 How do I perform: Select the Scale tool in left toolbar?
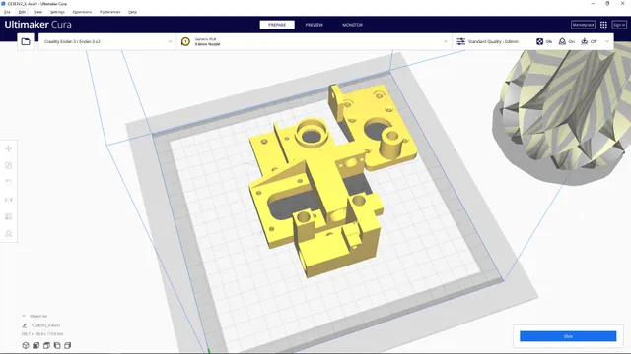pyautogui.click(x=9, y=166)
